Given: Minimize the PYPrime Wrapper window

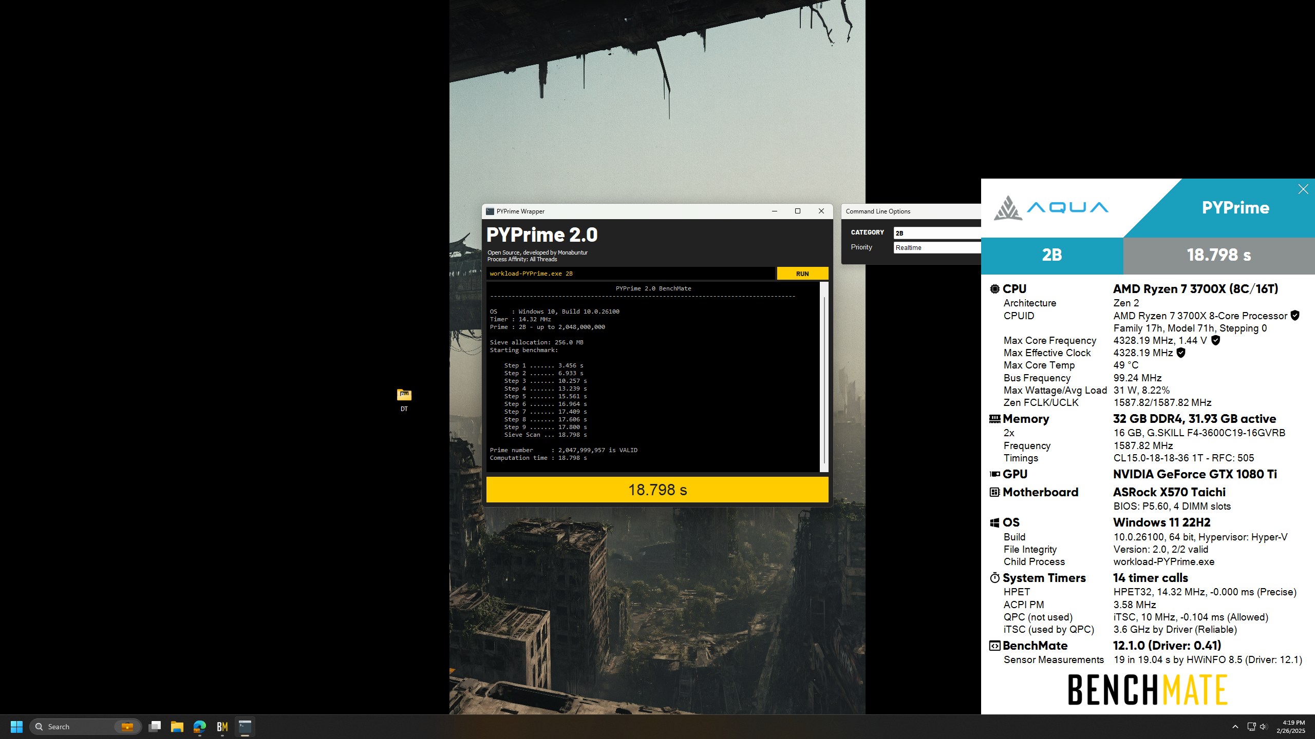Looking at the screenshot, I should 775,211.
